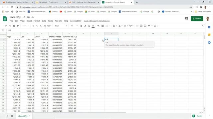
Task: Click the Last edit history link
Action: [97, 21]
